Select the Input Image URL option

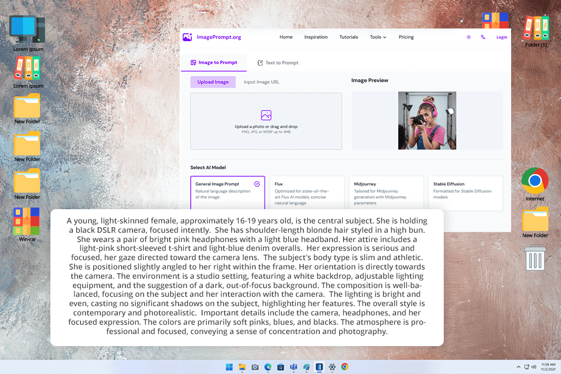tap(261, 82)
